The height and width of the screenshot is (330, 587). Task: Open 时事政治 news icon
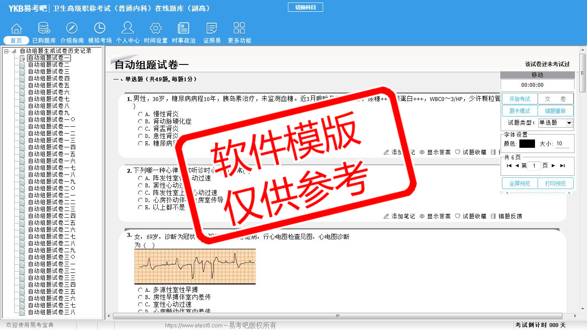click(x=183, y=29)
